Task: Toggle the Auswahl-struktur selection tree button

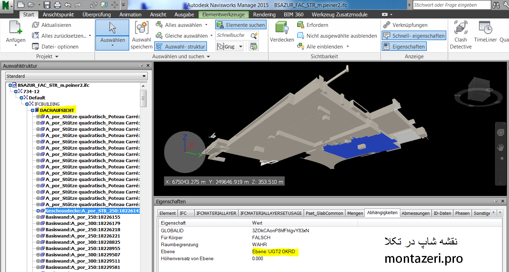Action: [180, 46]
